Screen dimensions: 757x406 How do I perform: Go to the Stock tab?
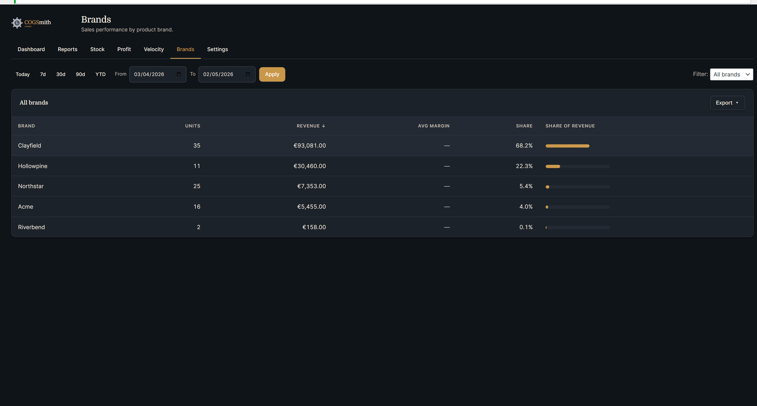(97, 49)
